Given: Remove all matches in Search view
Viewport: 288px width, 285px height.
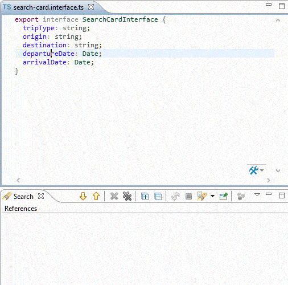Looking at the screenshot, I should [x=127, y=196].
